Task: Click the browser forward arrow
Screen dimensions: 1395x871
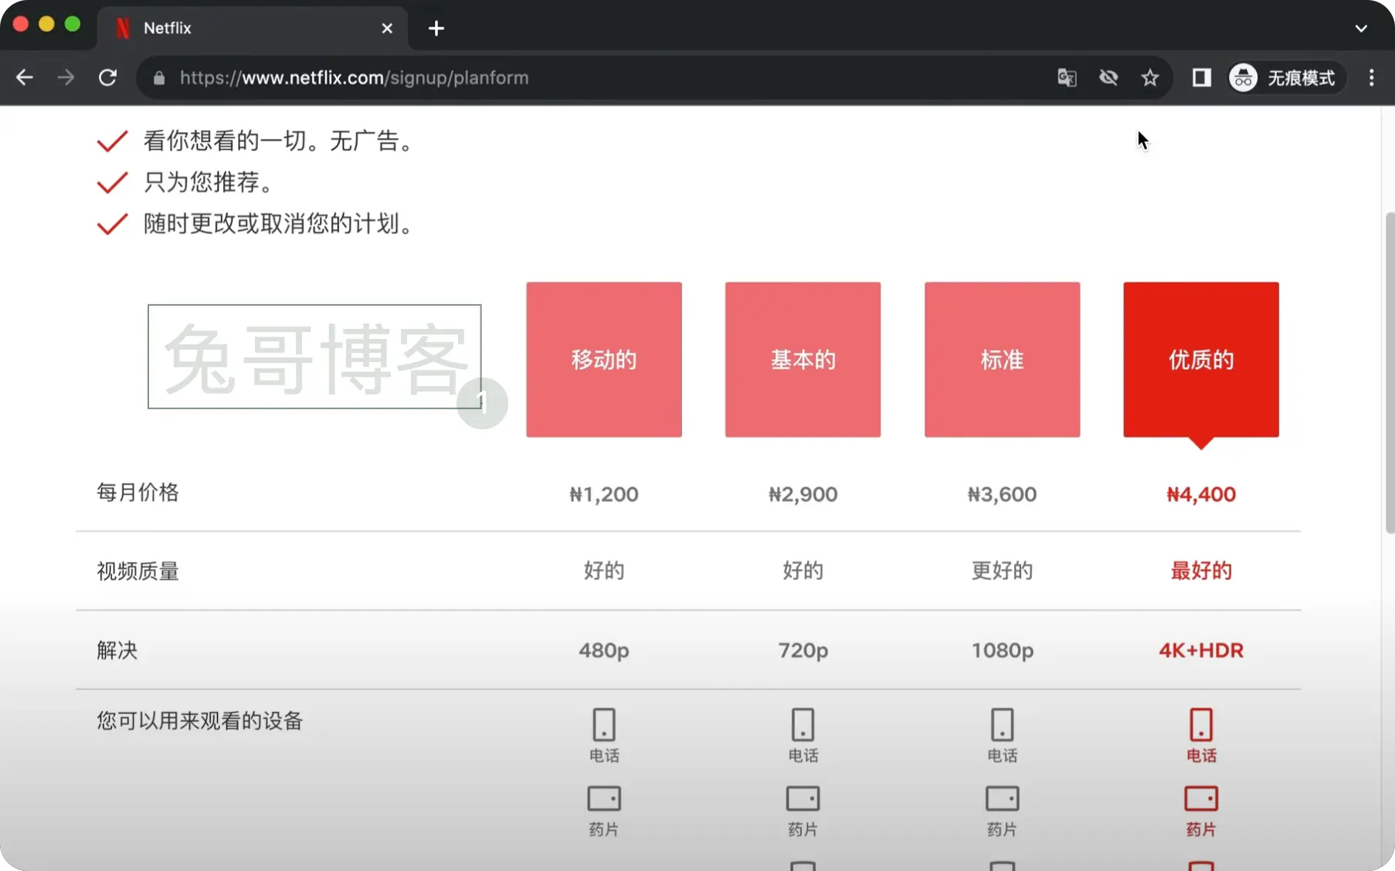Action: (66, 78)
